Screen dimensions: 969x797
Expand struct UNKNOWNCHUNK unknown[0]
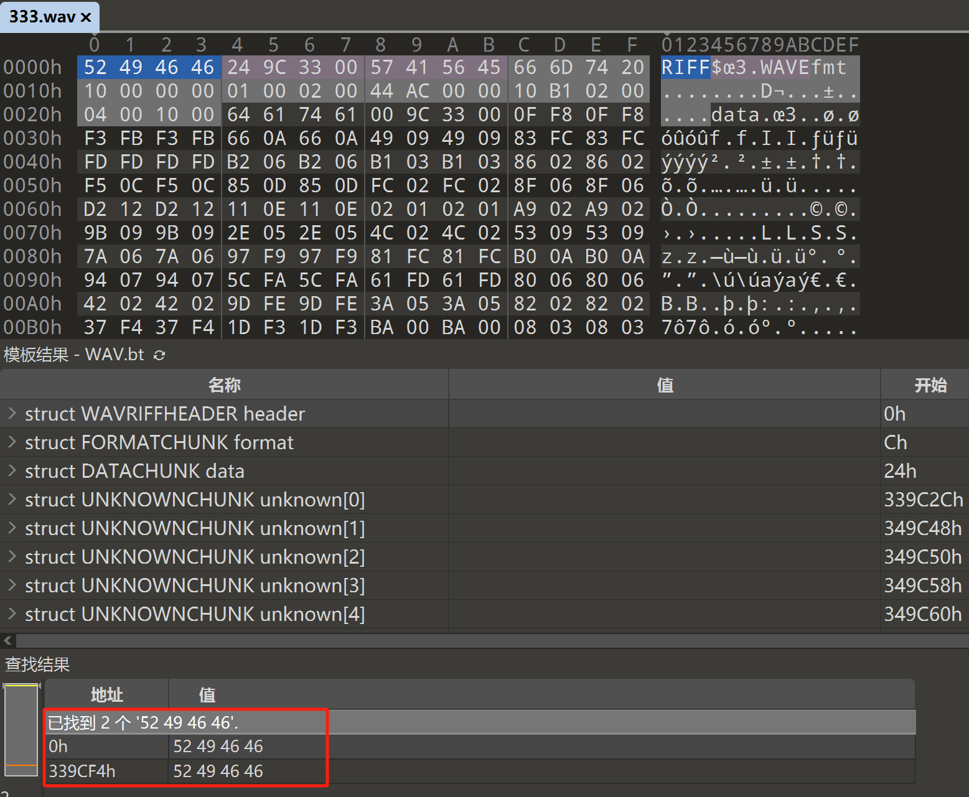click(x=11, y=499)
